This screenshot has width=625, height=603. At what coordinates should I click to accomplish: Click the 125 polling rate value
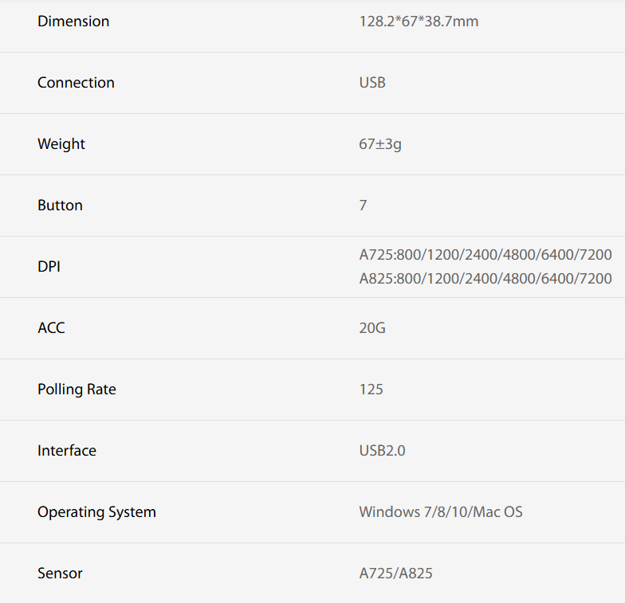pos(371,390)
